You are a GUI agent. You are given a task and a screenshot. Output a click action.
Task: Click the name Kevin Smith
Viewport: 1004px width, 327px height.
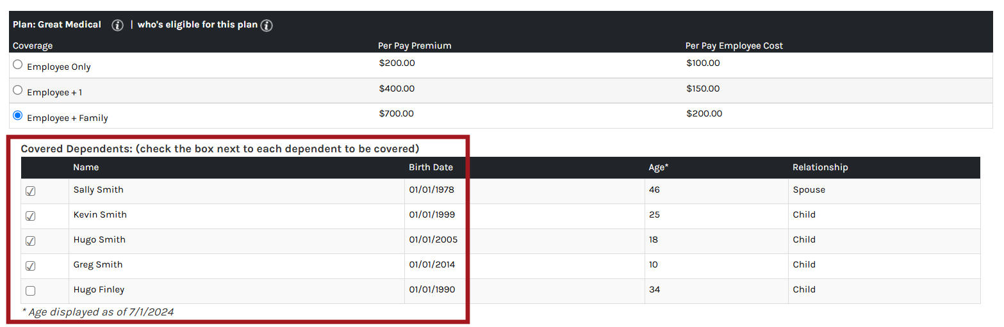pyautogui.click(x=100, y=215)
